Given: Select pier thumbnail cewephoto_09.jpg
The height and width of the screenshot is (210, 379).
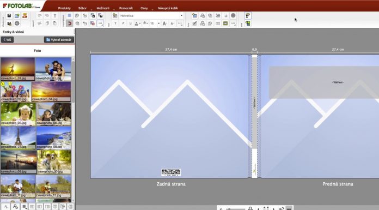Looking at the screenshot, I should 19,162.
